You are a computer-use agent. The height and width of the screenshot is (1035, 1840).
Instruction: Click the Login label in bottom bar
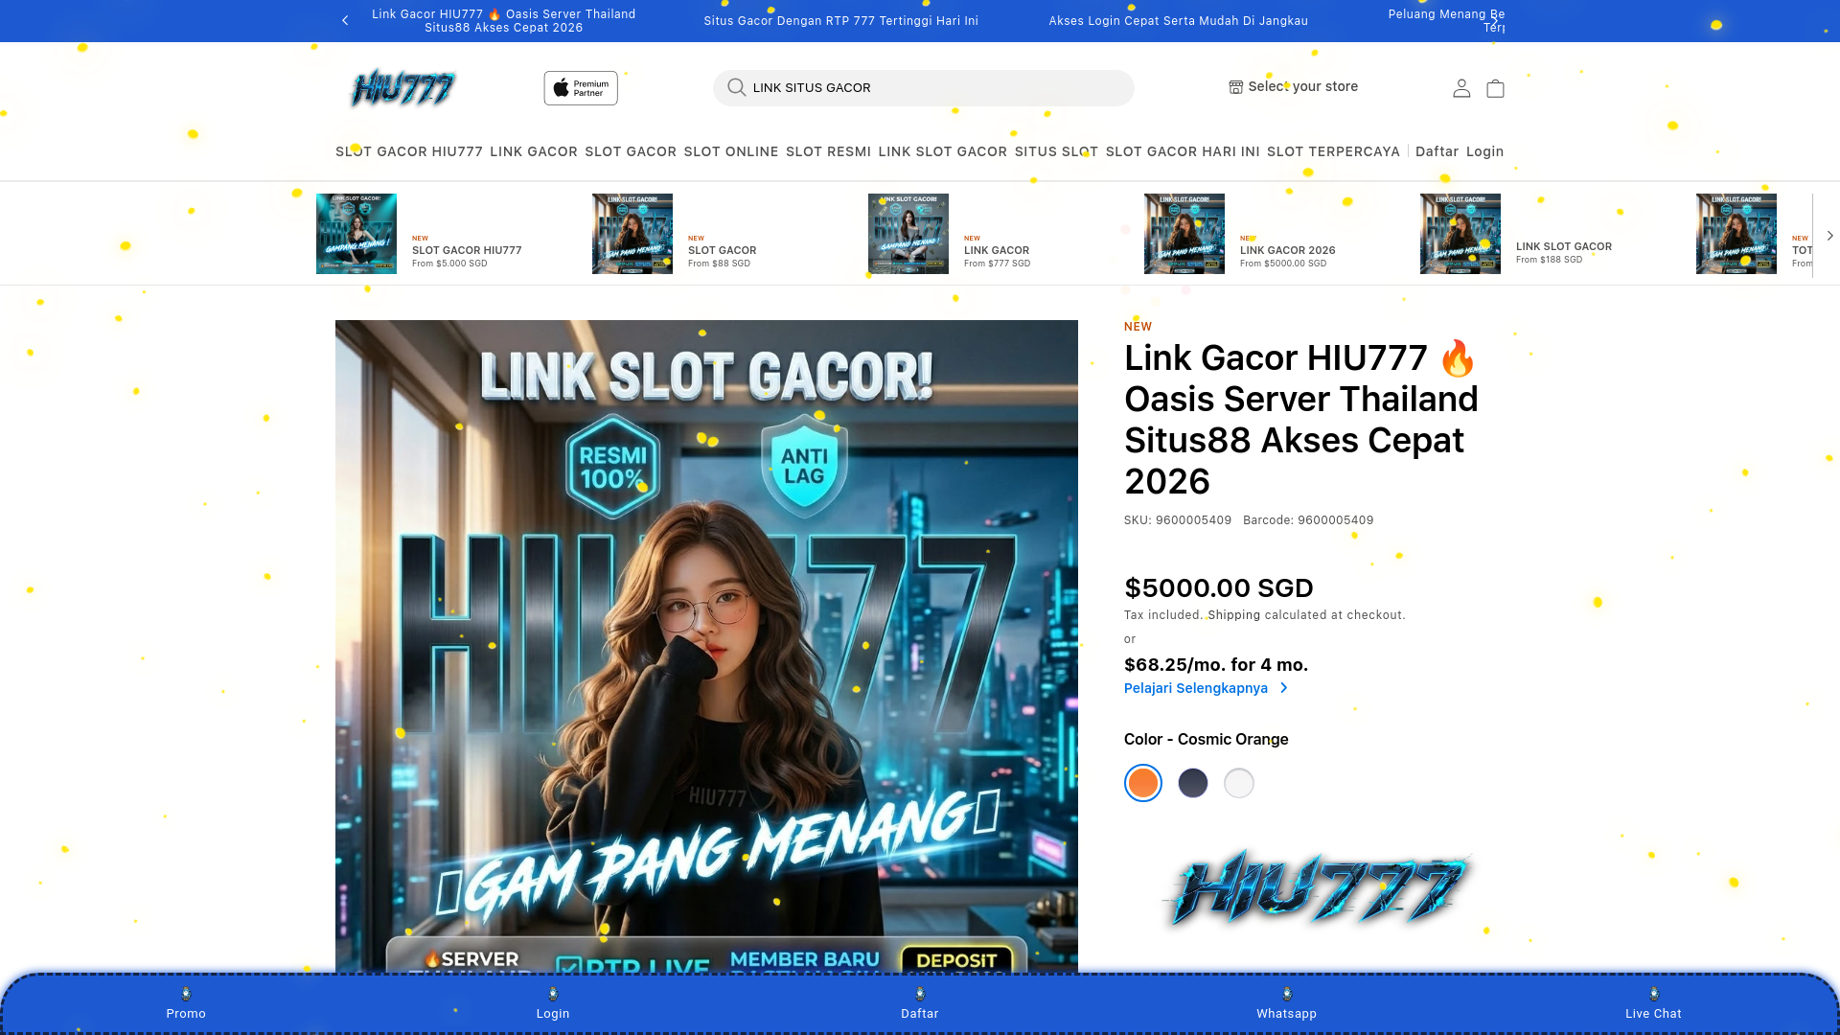coord(553,1014)
